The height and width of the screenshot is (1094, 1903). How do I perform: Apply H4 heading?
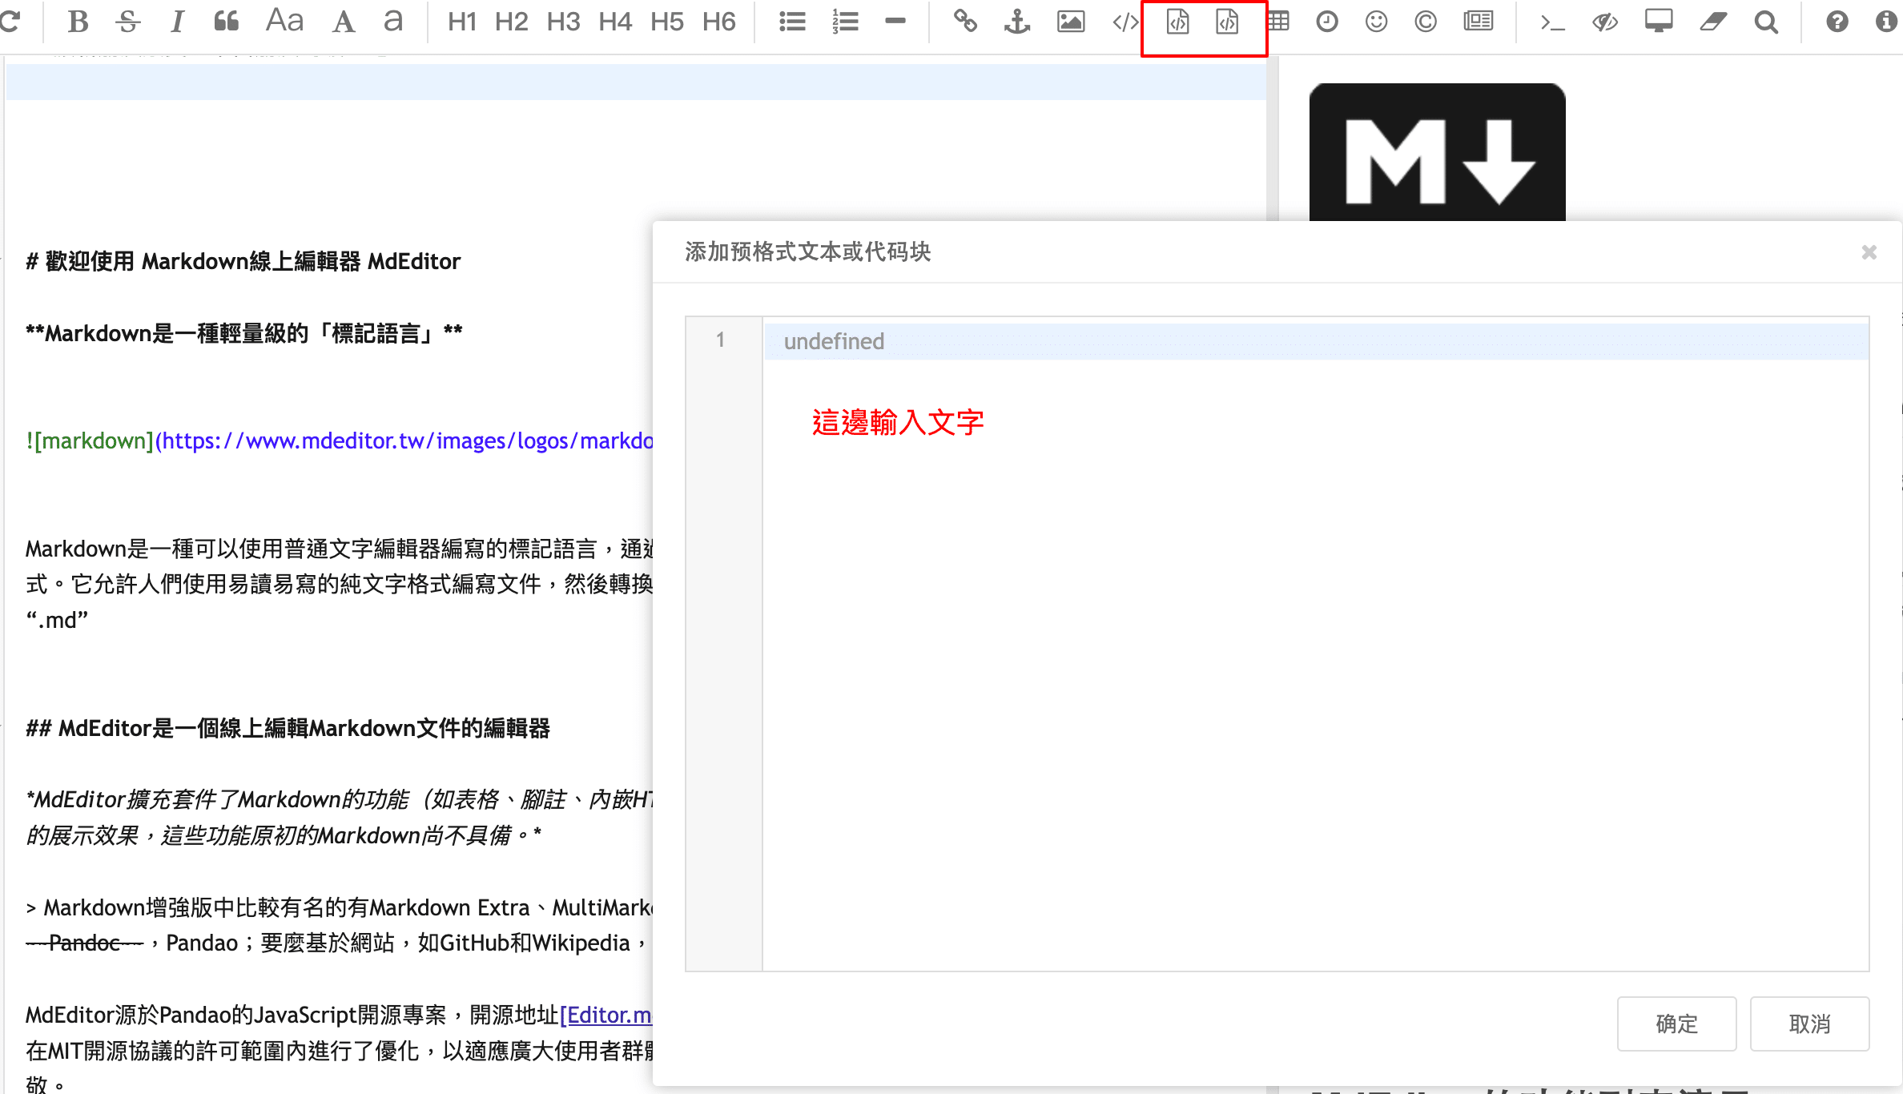615,22
